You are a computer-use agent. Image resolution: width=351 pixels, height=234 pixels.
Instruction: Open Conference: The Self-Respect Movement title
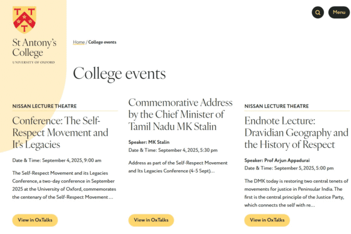tap(60, 132)
